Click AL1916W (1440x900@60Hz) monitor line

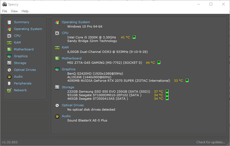click(x=89, y=77)
